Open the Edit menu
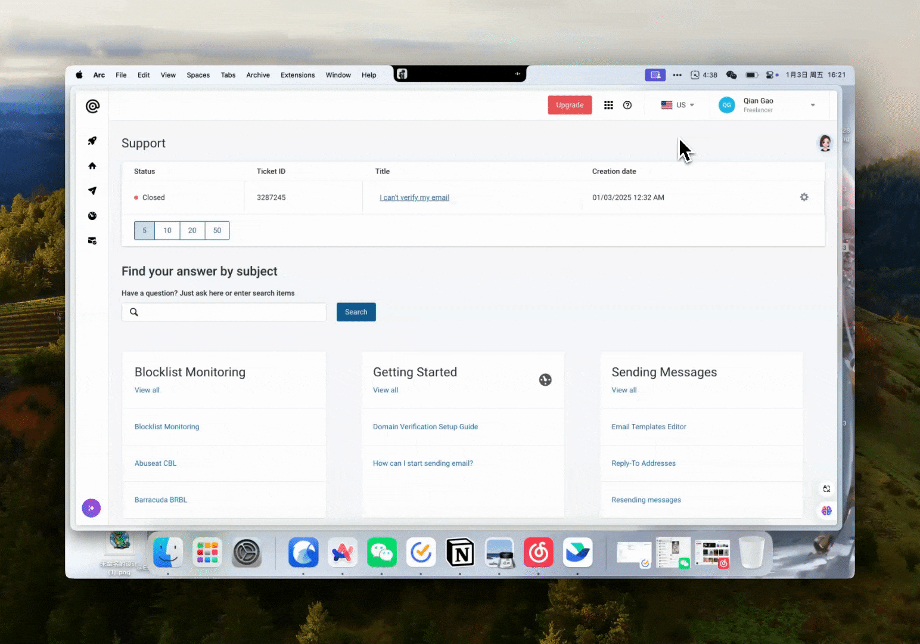The height and width of the screenshot is (644, 920). [144, 75]
